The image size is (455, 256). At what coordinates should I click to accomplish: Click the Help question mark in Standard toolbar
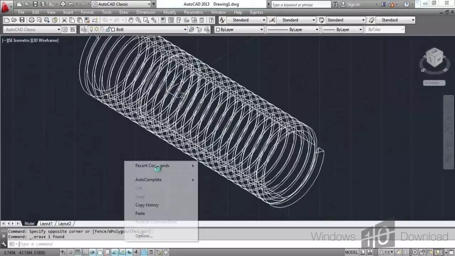coord(211,20)
